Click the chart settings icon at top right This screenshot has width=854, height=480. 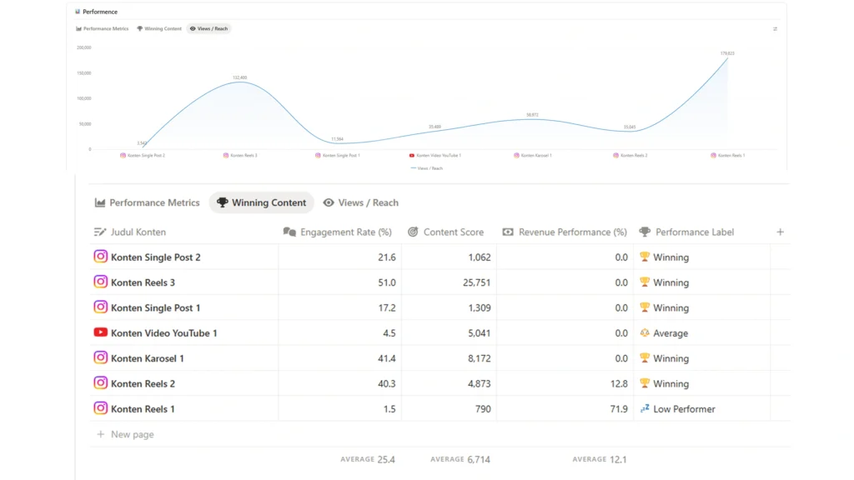pyautogui.click(x=775, y=28)
